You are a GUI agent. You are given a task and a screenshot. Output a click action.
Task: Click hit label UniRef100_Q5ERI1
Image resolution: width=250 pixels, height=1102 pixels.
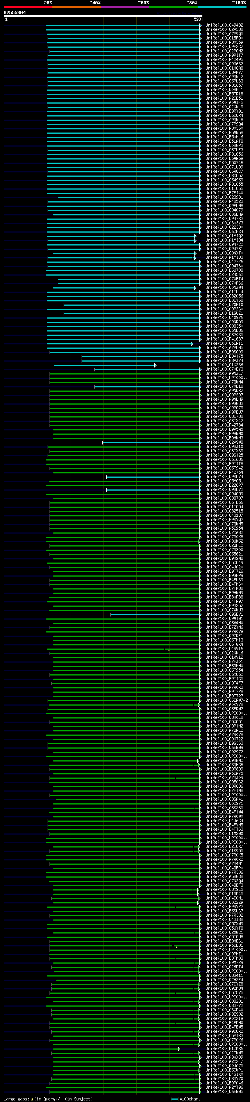pos(224,344)
